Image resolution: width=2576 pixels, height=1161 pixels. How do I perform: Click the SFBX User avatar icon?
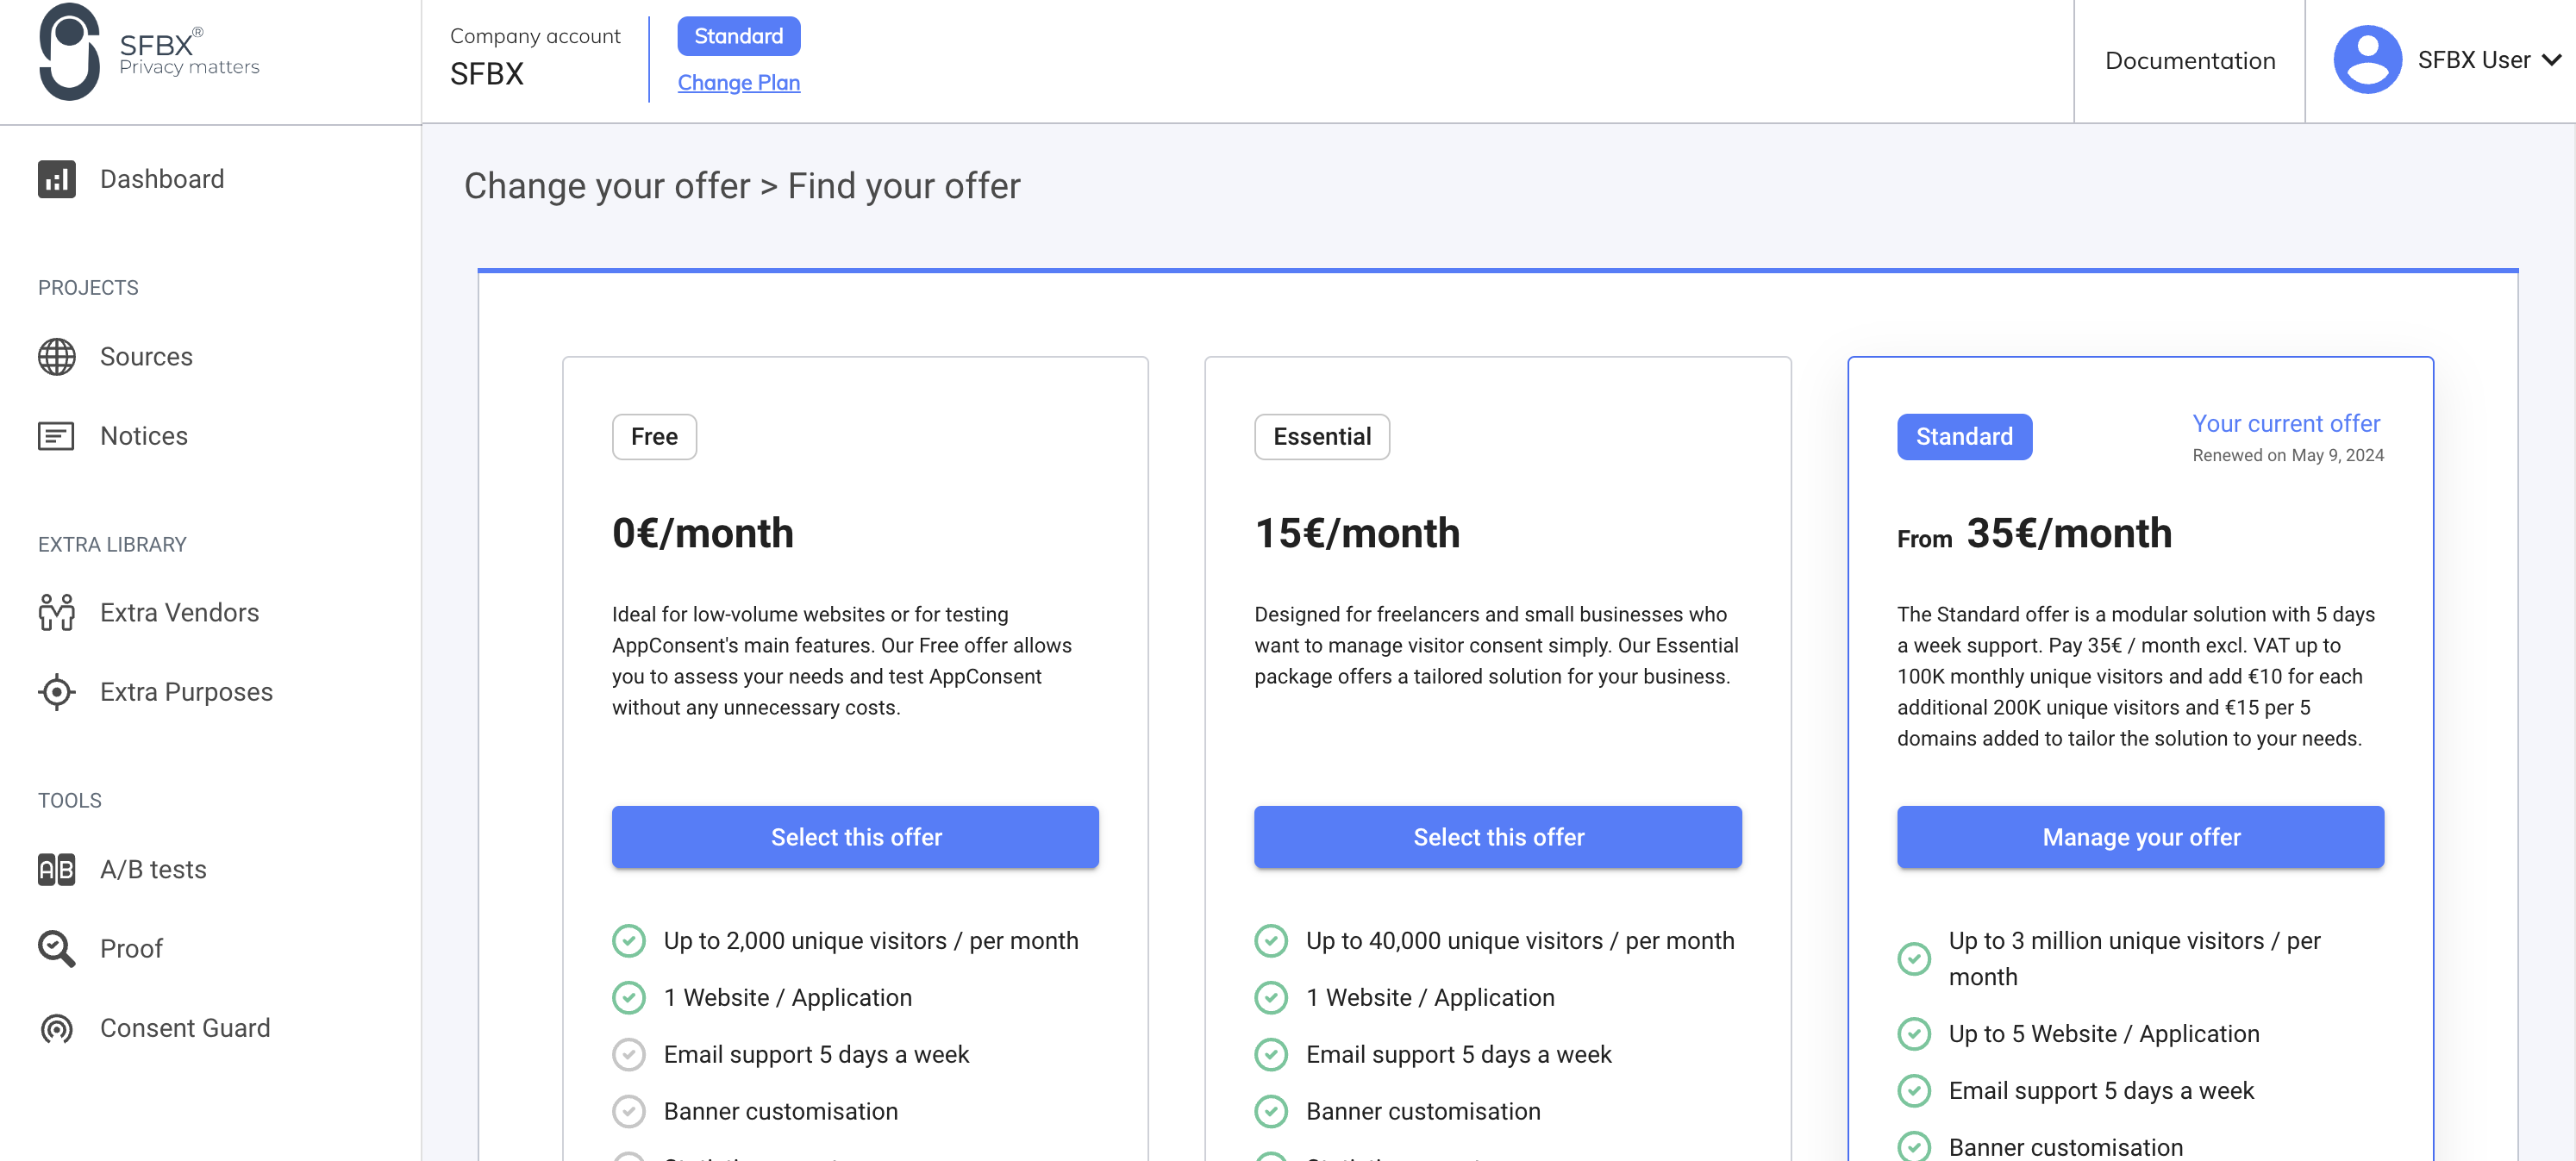tap(2367, 60)
